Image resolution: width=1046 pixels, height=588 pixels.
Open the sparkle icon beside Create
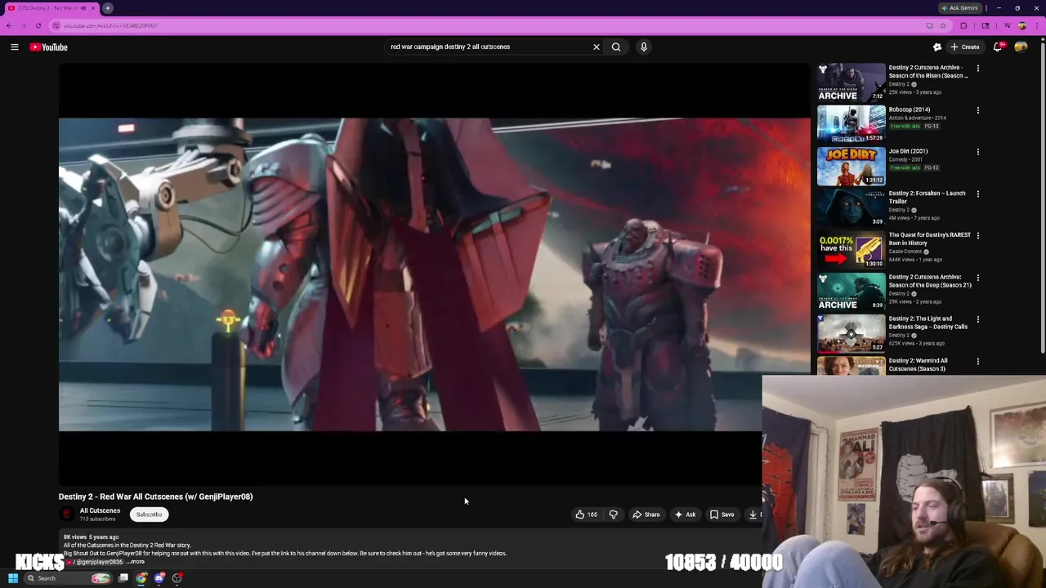tap(937, 47)
